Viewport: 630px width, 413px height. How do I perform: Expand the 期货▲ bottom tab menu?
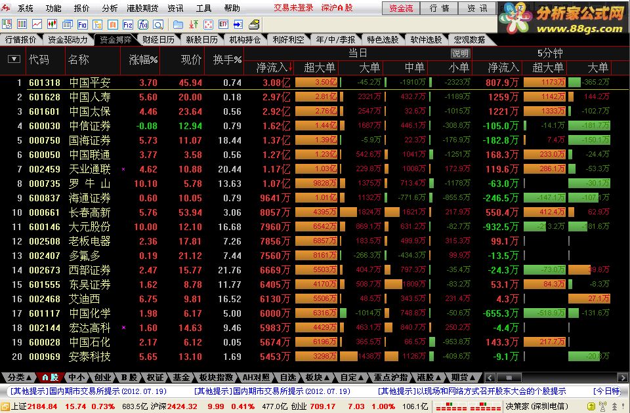click(x=463, y=378)
